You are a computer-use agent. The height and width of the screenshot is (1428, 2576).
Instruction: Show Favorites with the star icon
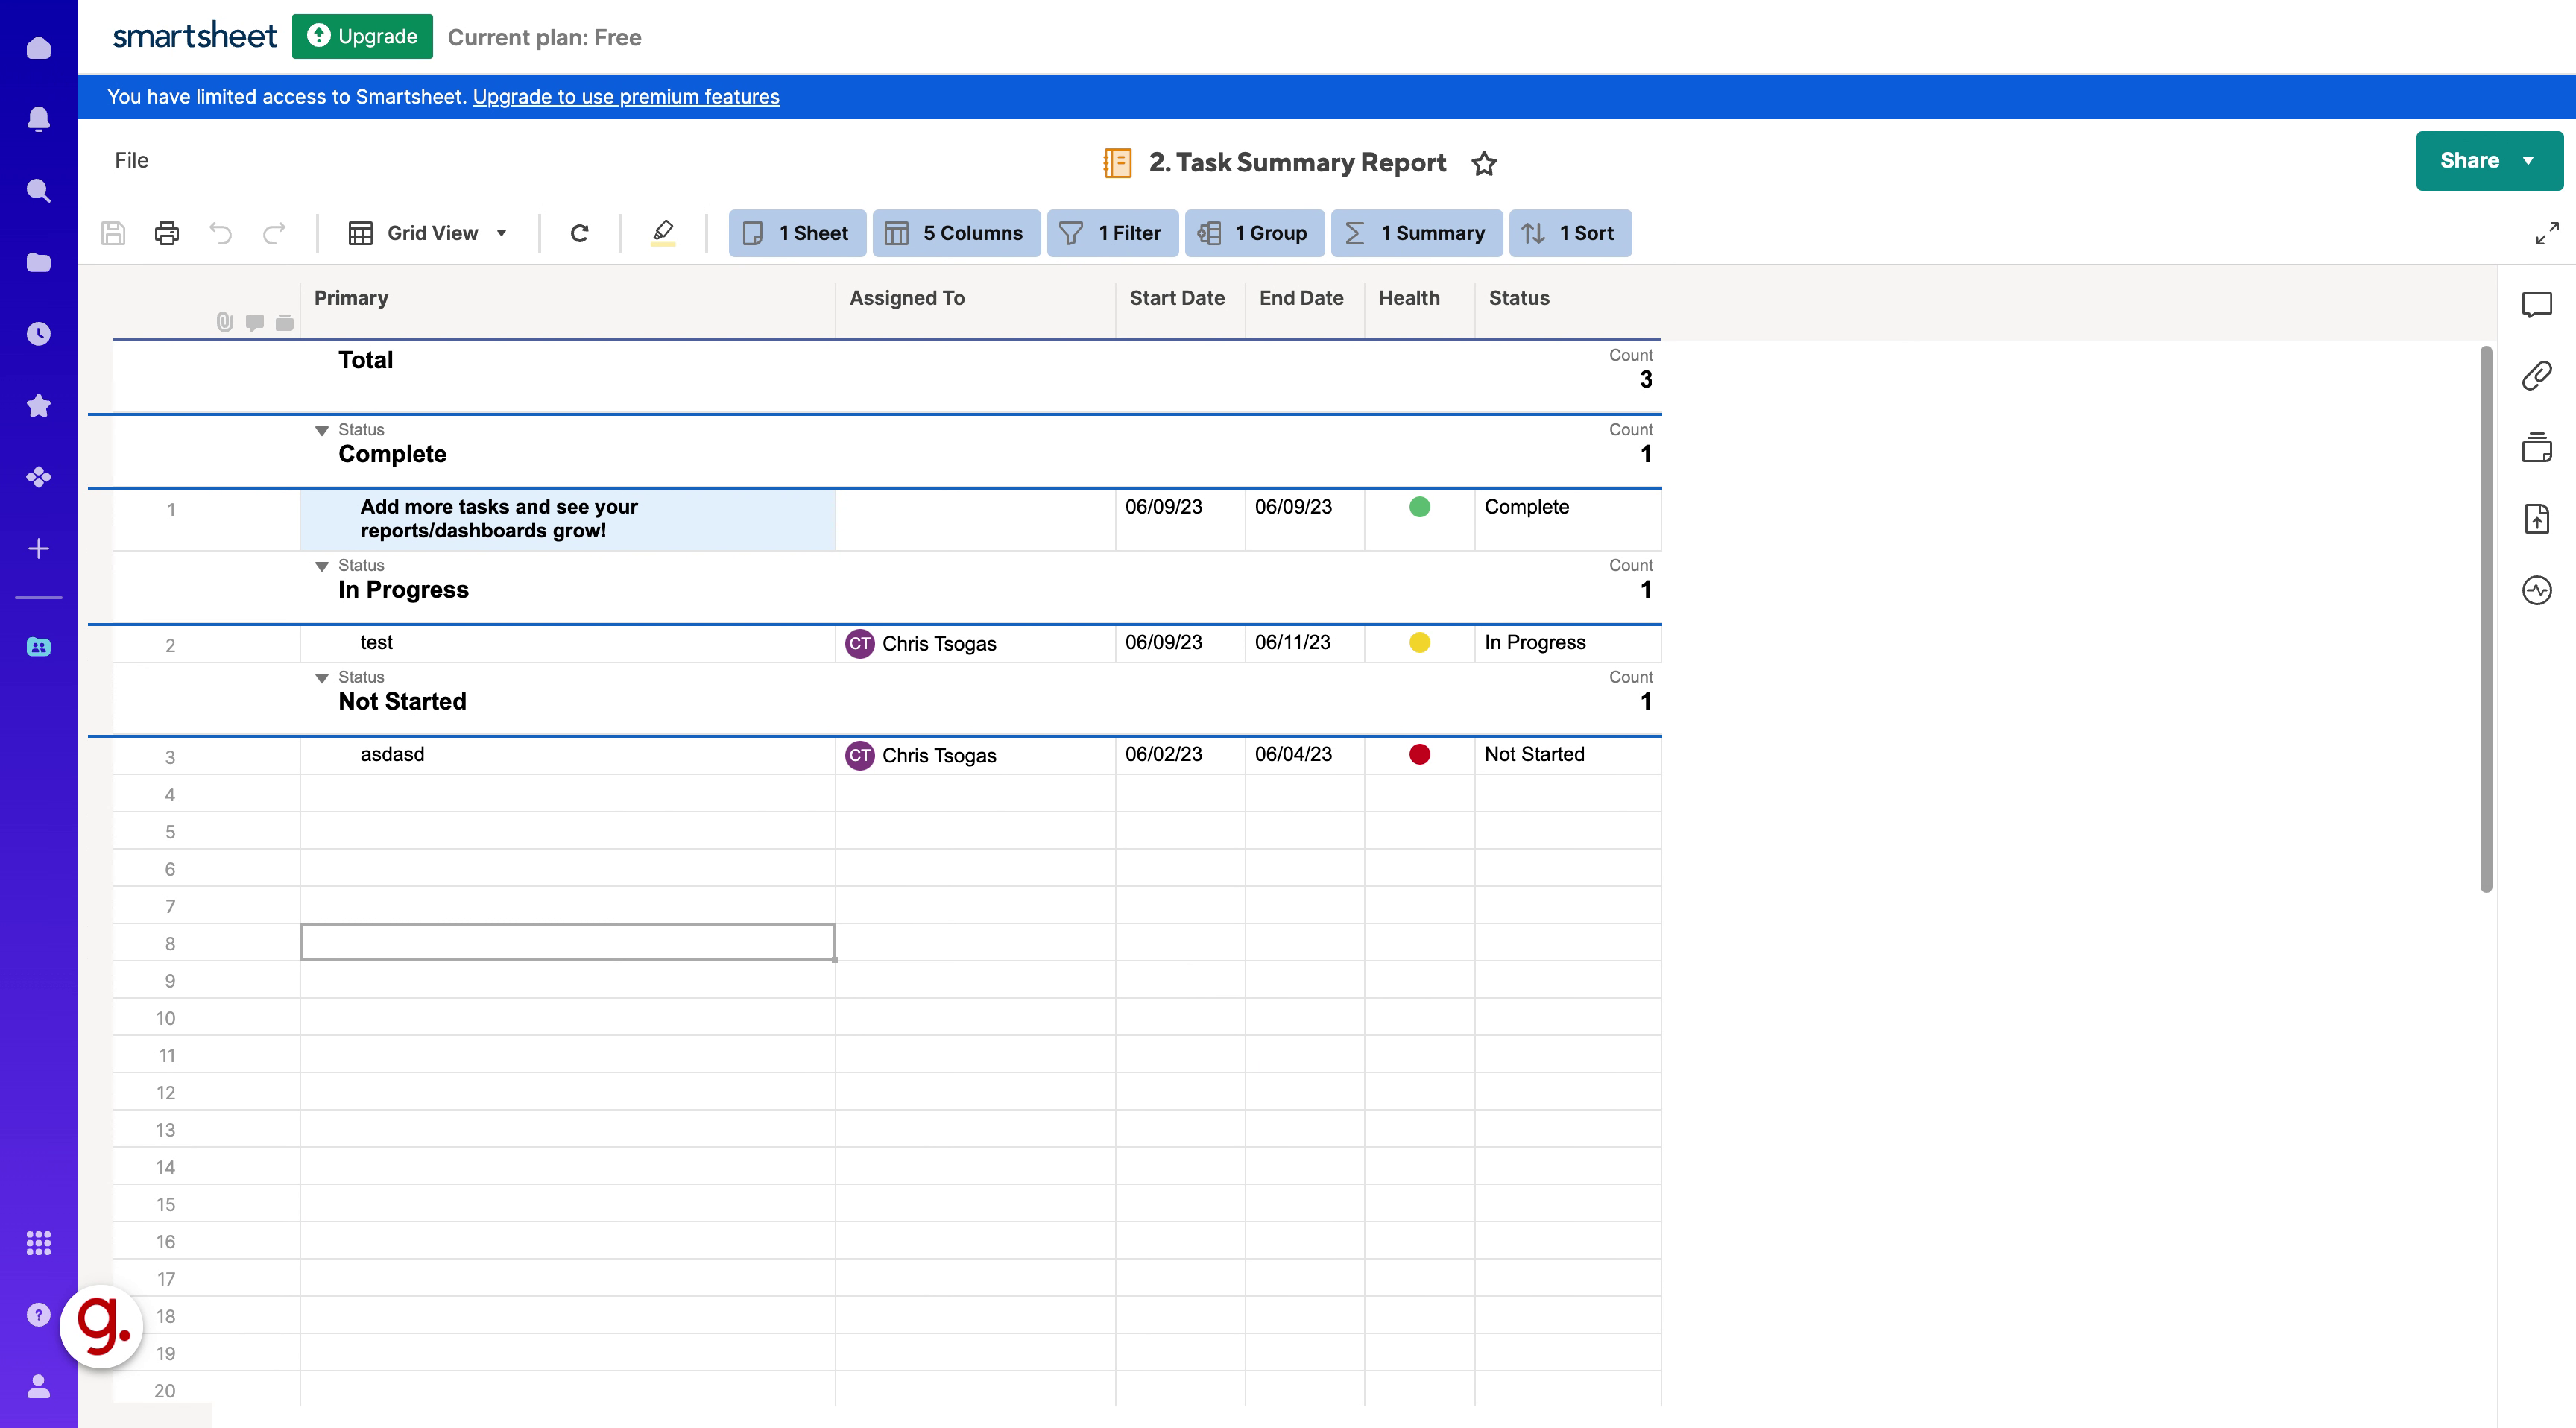point(38,405)
